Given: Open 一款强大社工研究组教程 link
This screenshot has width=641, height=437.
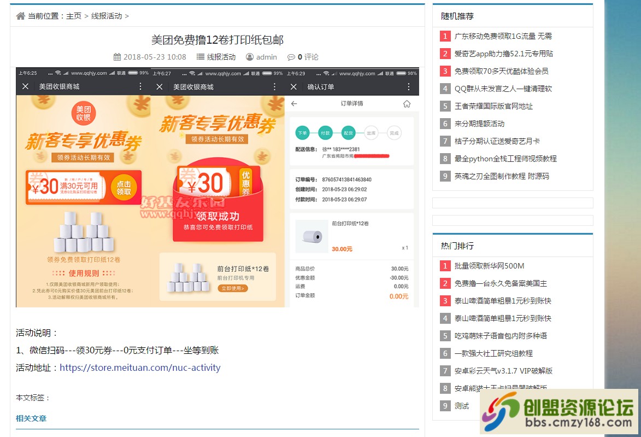Looking at the screenshot, I should (x=494, y=353).
